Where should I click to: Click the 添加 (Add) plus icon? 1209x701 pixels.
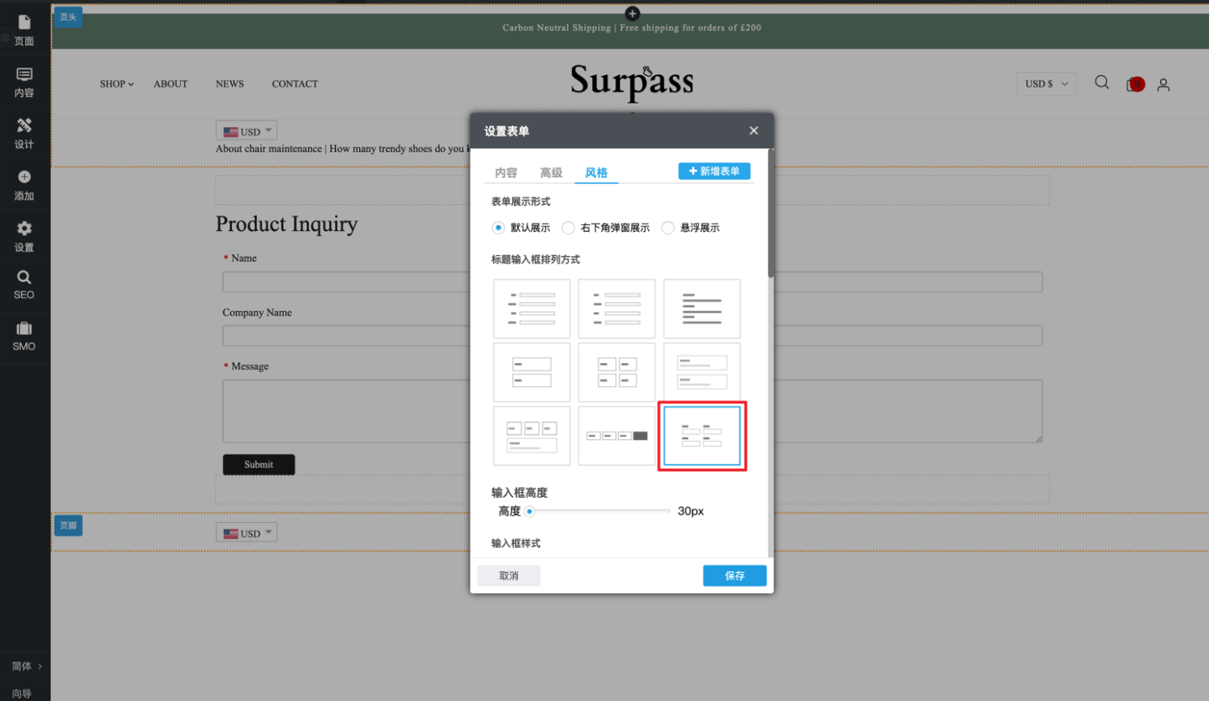click(x=24, y=185)
